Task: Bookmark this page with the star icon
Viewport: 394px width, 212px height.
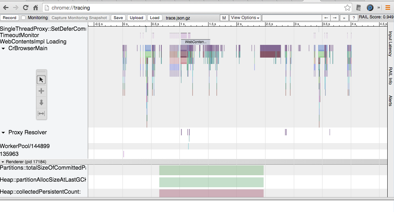Action: [x=347, y=7]
